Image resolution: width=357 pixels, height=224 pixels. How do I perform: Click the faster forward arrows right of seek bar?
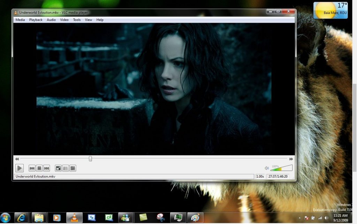click(291, 159)
